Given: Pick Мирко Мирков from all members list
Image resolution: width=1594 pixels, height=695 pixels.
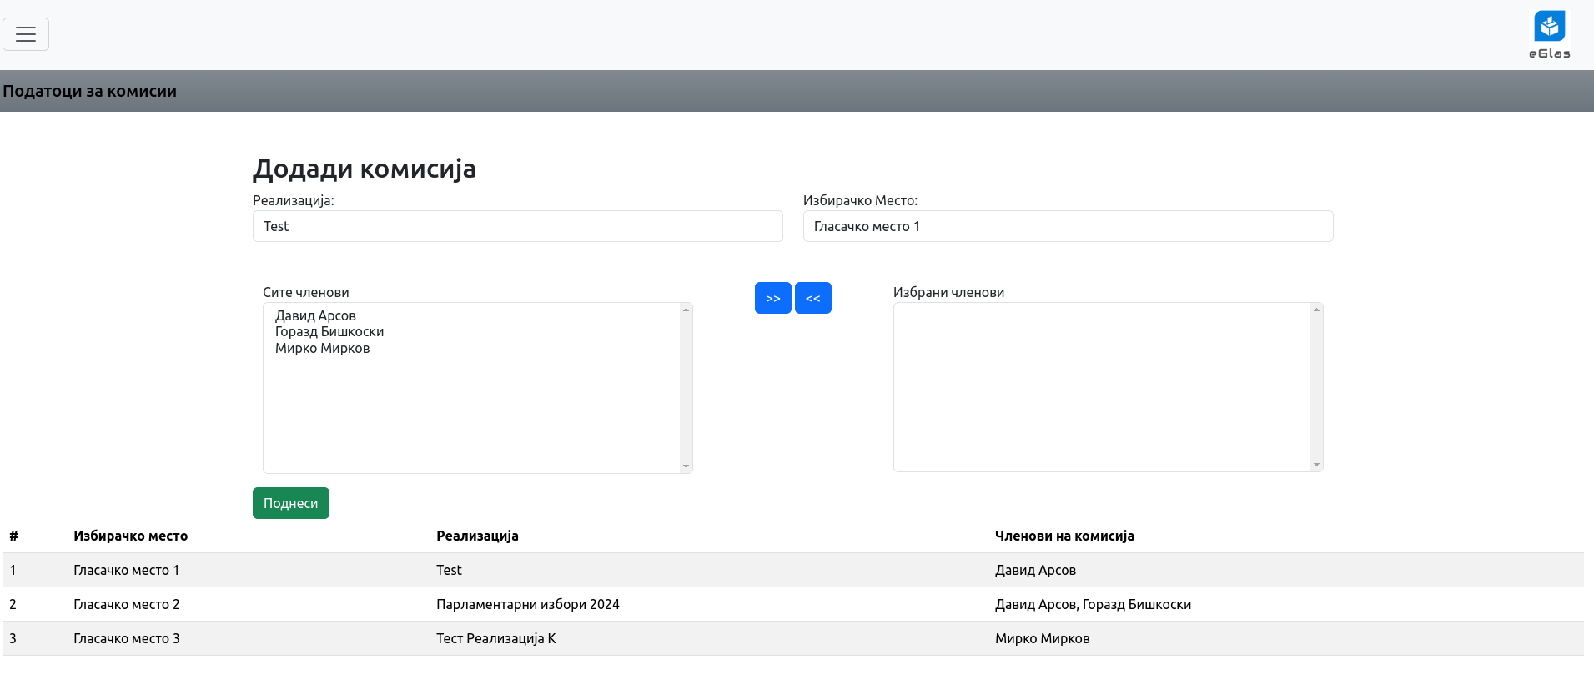Looking at the screenshot, I should coord(323,349).
